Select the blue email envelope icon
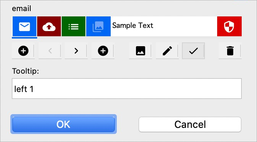Viewport: 257px width, 142px height. click(25, 26)
